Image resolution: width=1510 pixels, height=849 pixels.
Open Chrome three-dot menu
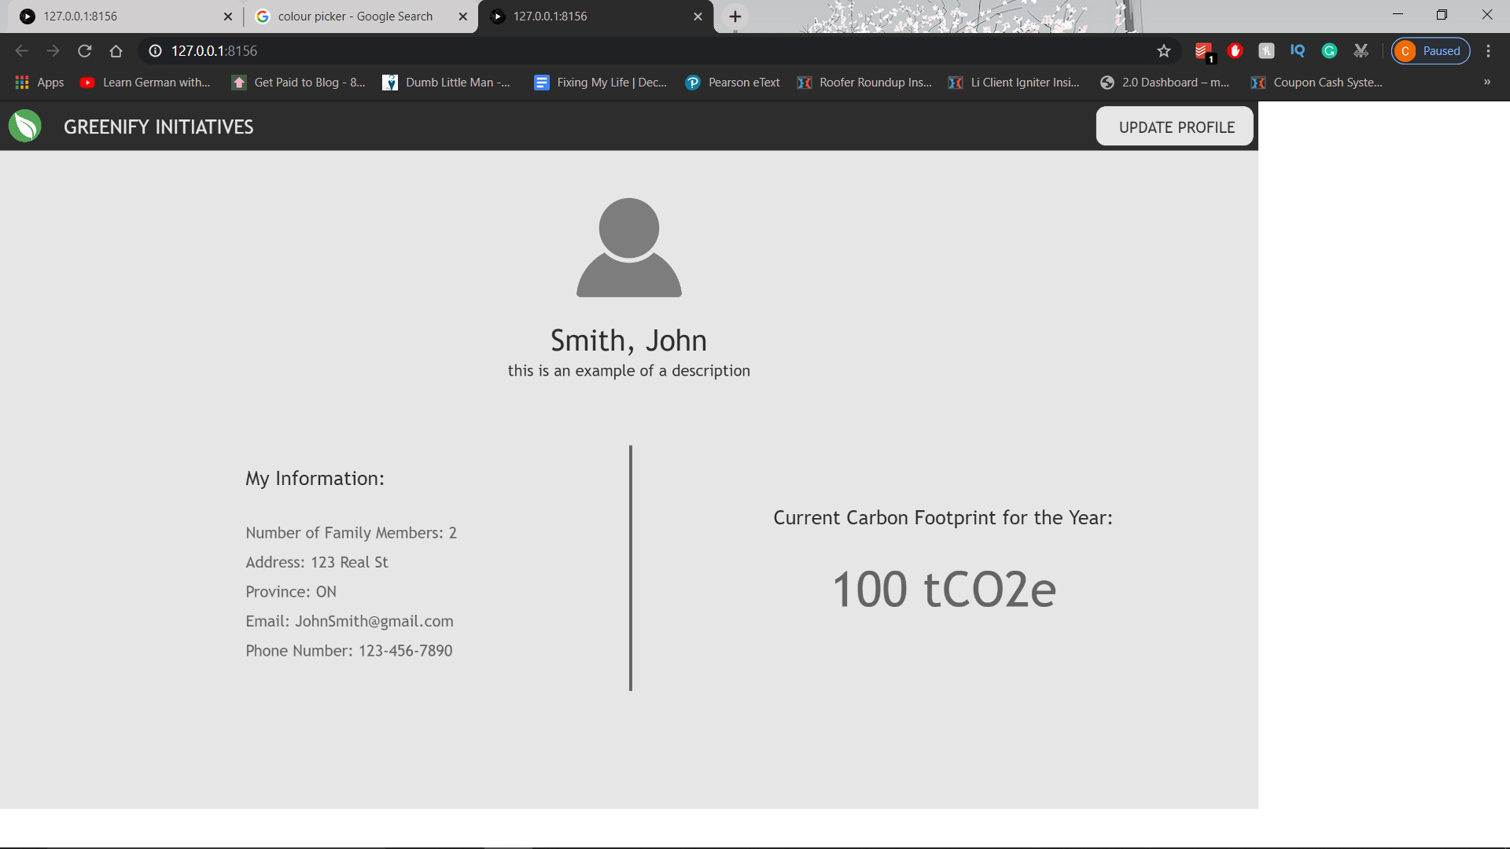(x=1488, y=51)
